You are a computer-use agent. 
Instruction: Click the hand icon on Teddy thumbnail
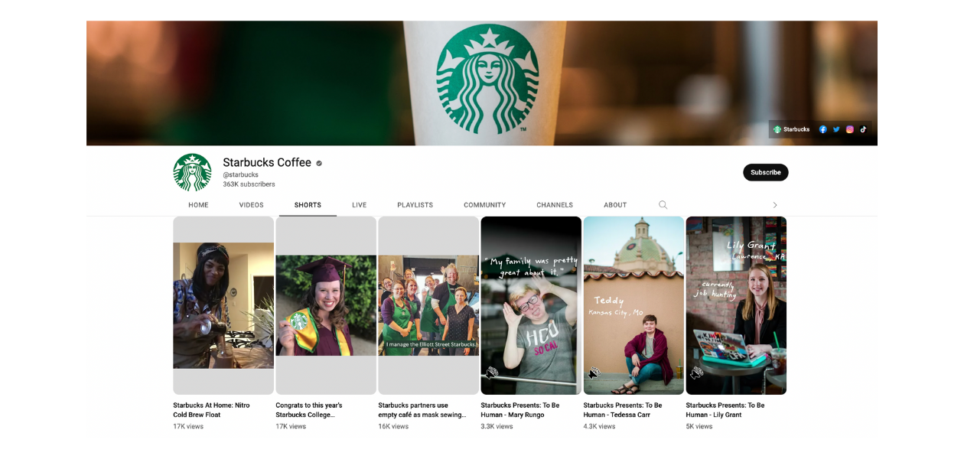[x=594, y=373]
